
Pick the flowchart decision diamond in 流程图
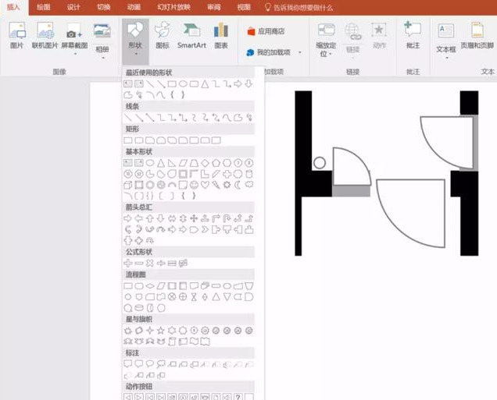[150, 286]
